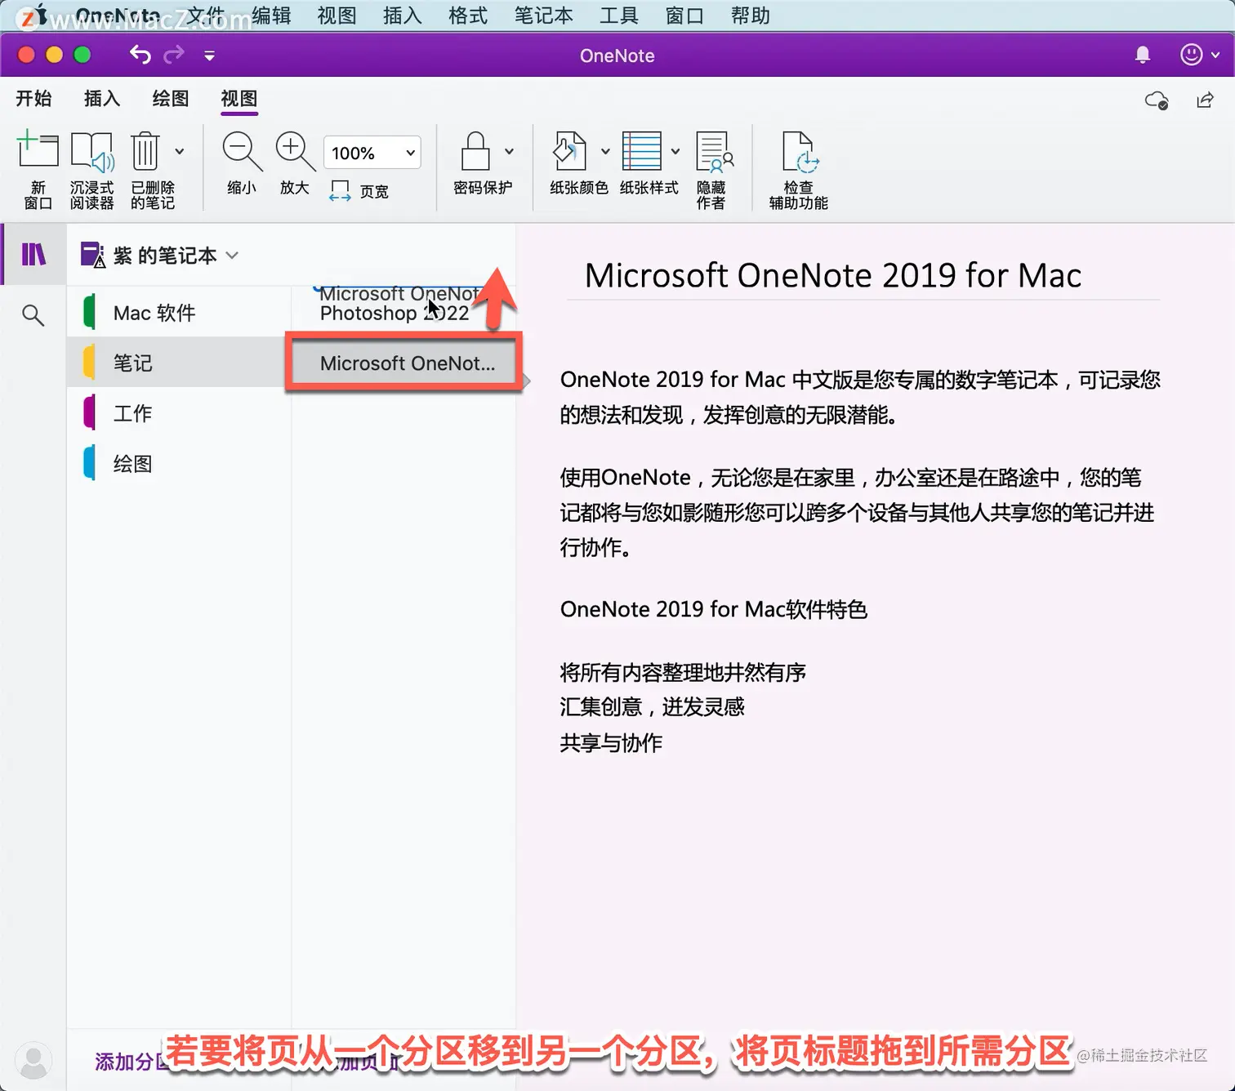Open the search magnifier in sidebar

(33, 315)
